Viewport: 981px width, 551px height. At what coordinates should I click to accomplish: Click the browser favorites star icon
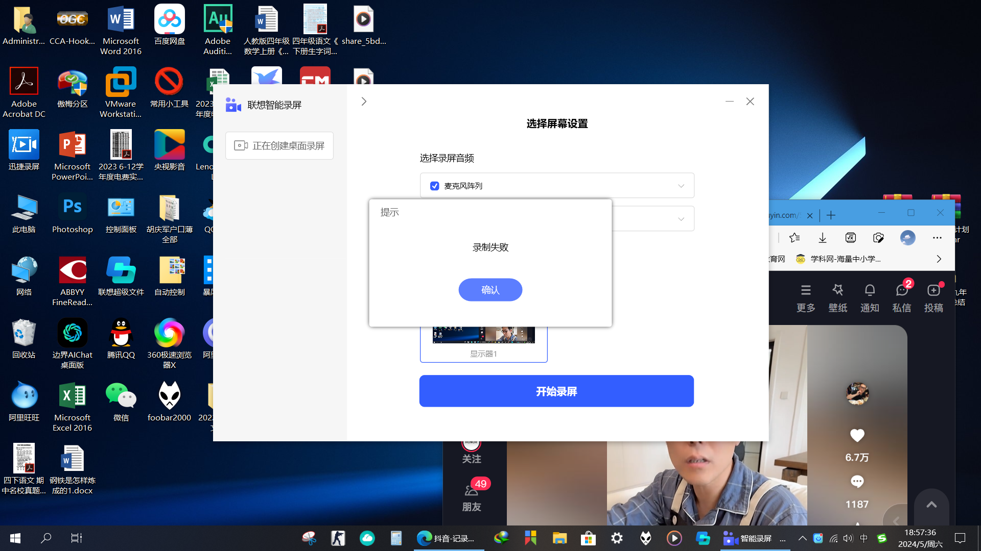[795, 238]
